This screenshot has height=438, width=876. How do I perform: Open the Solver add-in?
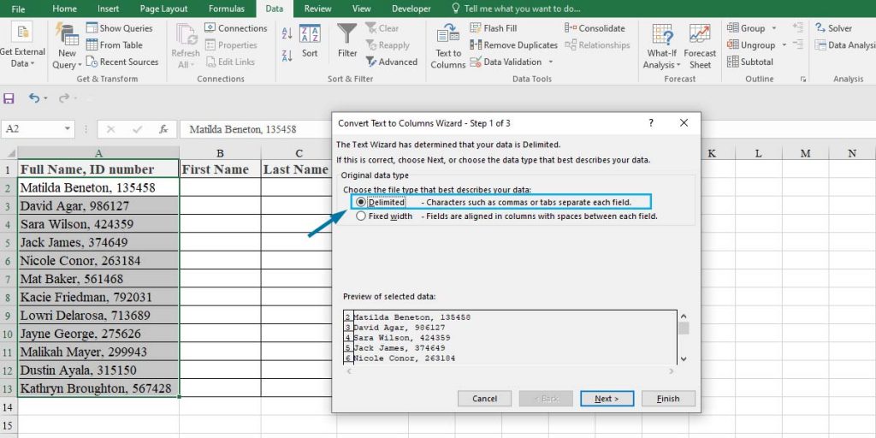point(833,28)
